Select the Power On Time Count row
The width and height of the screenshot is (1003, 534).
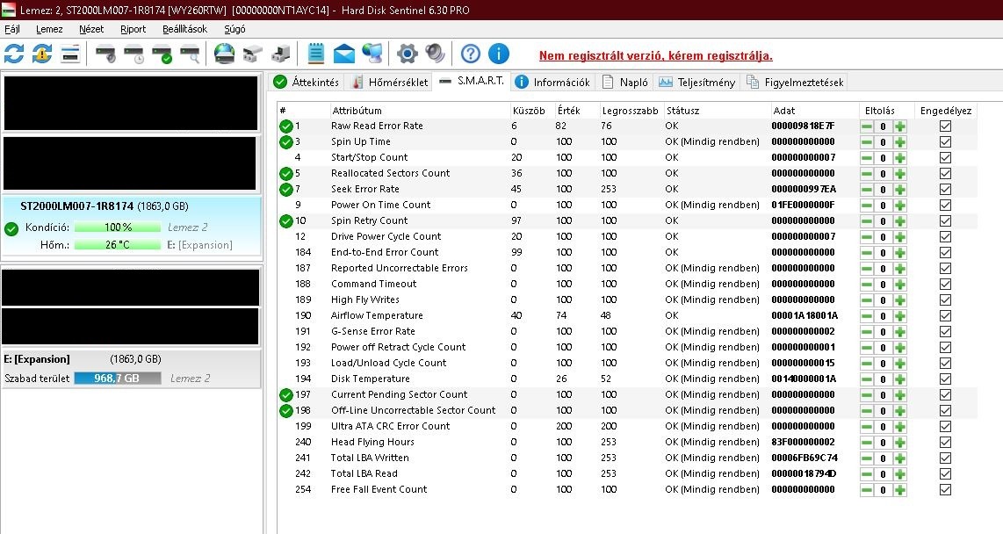(x=627, y=205)
